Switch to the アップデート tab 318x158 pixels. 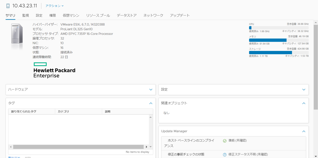[180, 15]
